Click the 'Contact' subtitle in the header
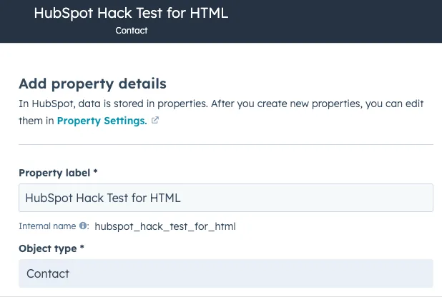The image size is (442, 297). pyautogui.click(x=132, y=31)
